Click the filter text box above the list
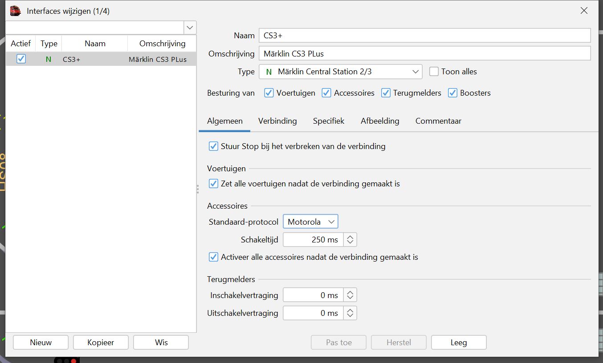 (x=95, y=28)
